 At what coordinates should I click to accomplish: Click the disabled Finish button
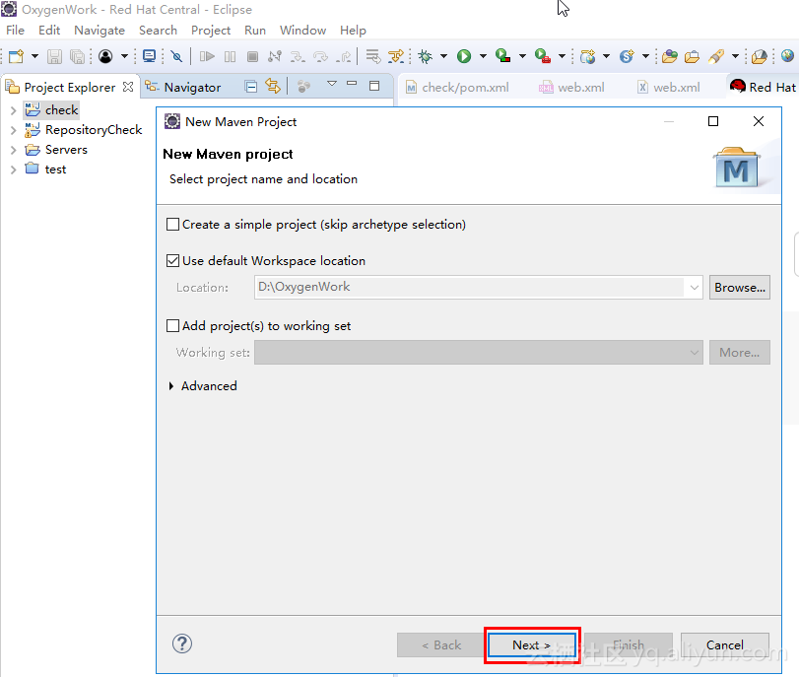coord(629,645)
